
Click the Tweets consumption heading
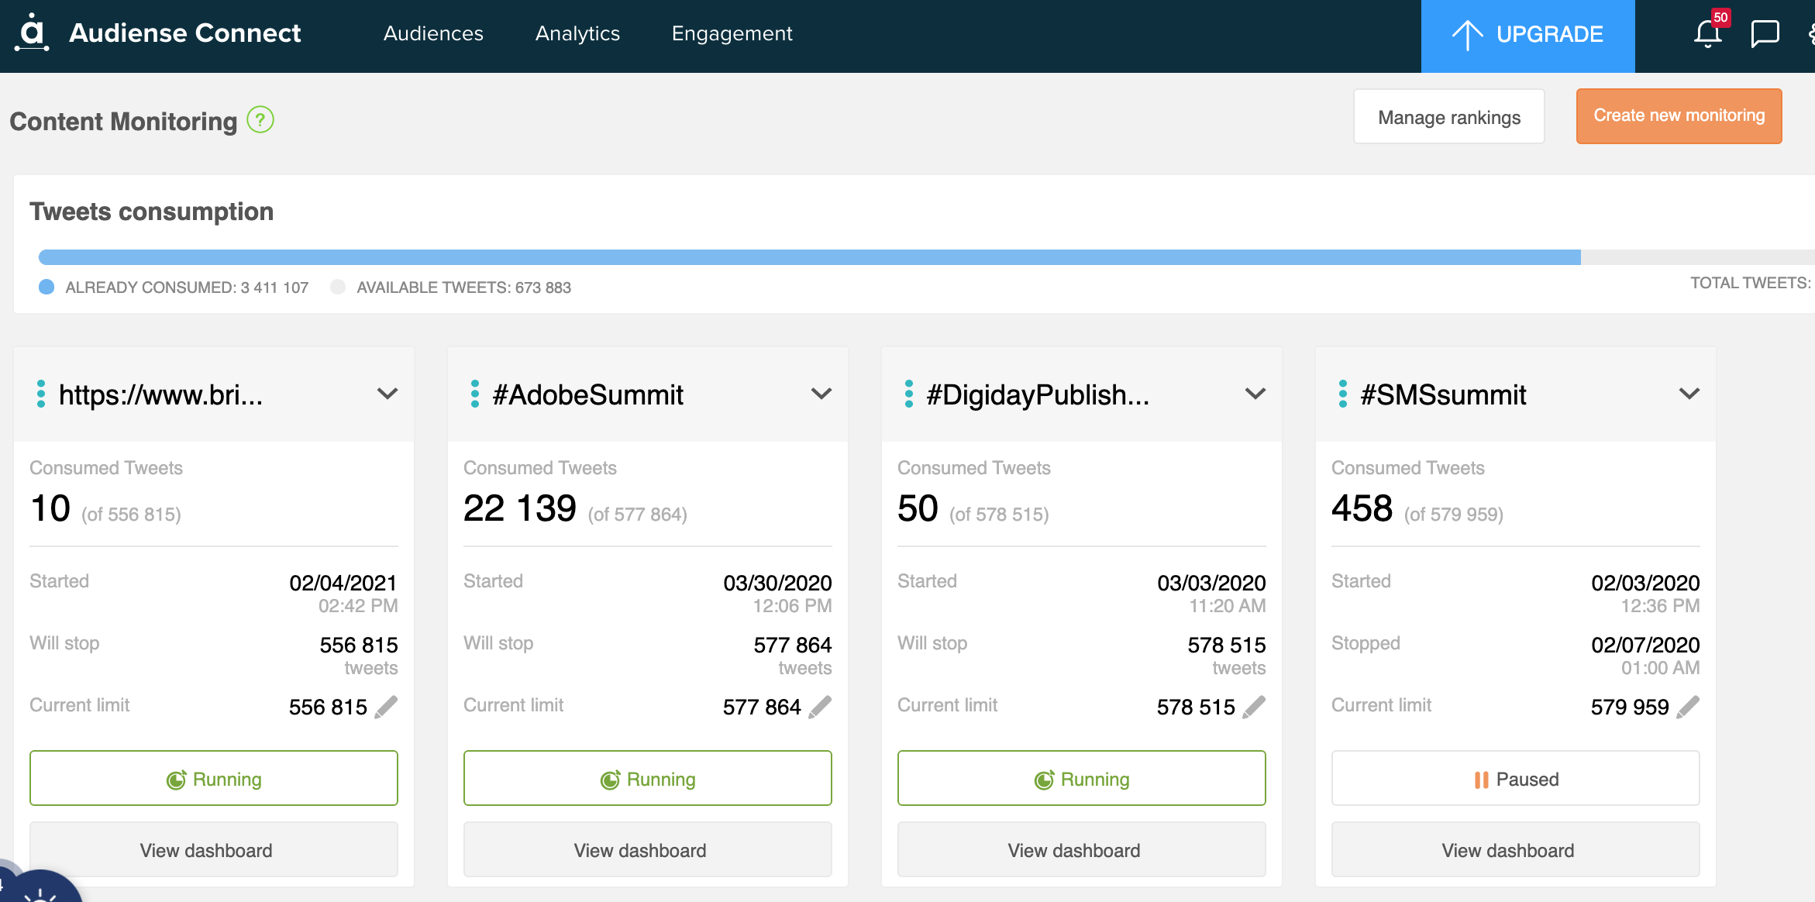(152, 212)
